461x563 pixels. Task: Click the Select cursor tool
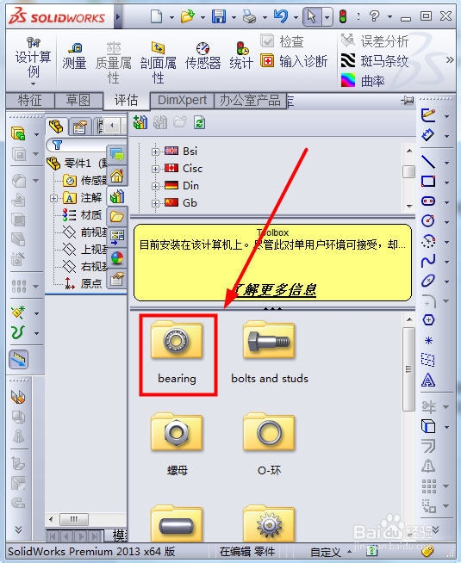pyautogui.click(x=312, y=16)
